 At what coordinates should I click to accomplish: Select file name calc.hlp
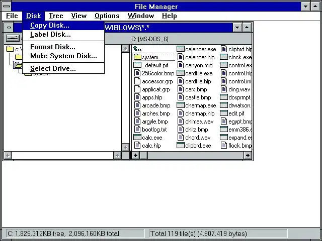pyautogui.click(x=151, y=146)
